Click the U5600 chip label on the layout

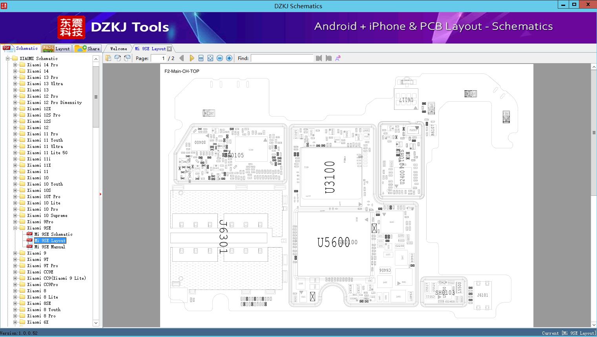334,242
